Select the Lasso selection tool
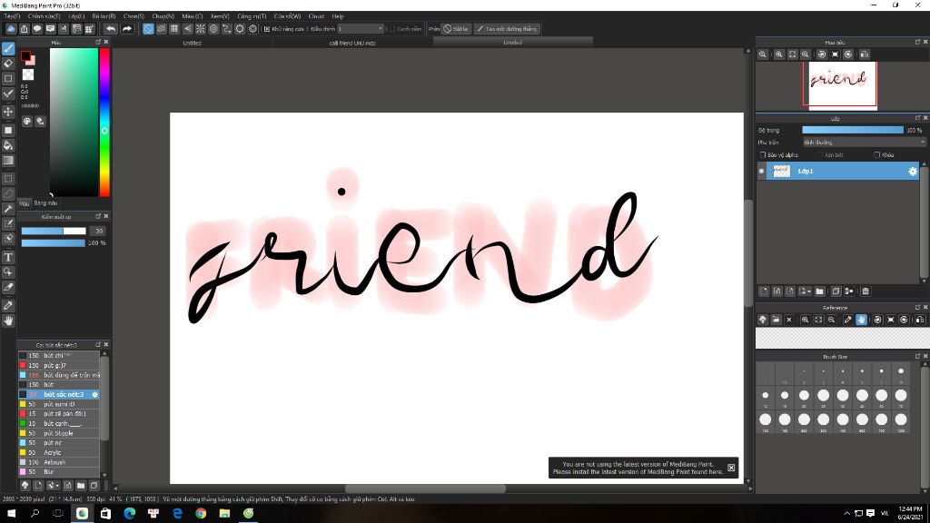This screenshot has height=523, width=930. click(8, 194)
